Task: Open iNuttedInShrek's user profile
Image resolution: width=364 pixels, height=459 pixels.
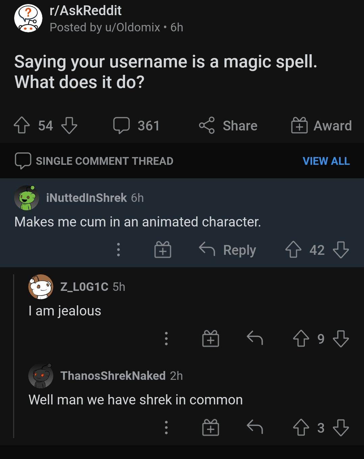Action: (x=86, y=198)
